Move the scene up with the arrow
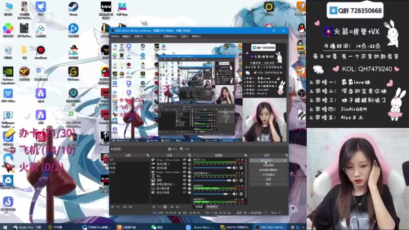 (x=125, y=207)
